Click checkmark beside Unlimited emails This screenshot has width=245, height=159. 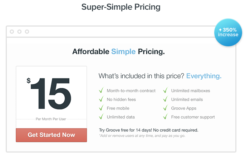pos(166,99)
